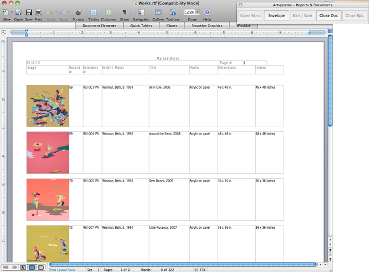The height and width of the screenshot is (272, 369).
Task: Toggle TRK track changes in status bar
Action: pos(203,269)
